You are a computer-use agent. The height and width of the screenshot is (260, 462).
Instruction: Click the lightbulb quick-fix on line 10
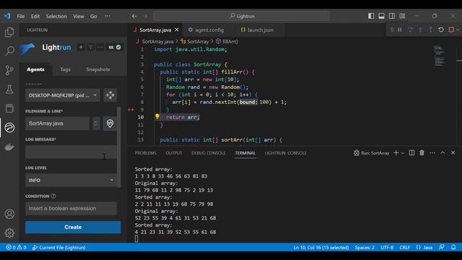point(157,117)
